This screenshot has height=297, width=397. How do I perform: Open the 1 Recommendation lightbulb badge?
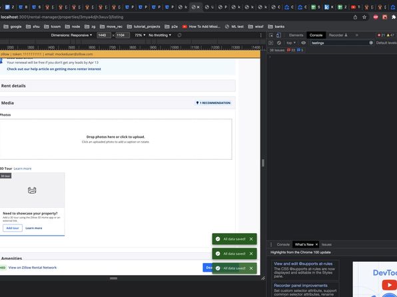(x=213, y=103)
